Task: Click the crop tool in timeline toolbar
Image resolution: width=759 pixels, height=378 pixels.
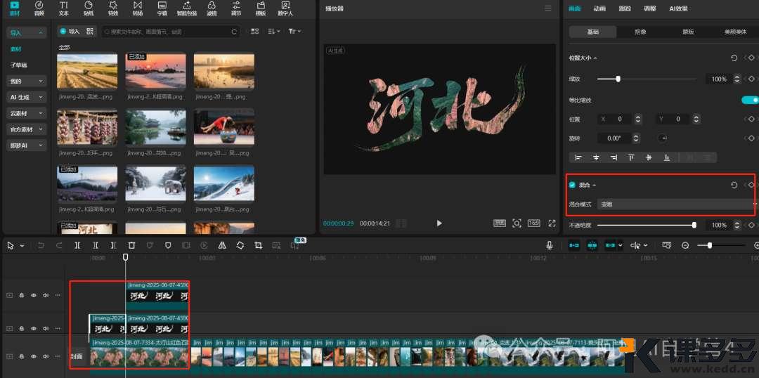Action: click(259, 245)
